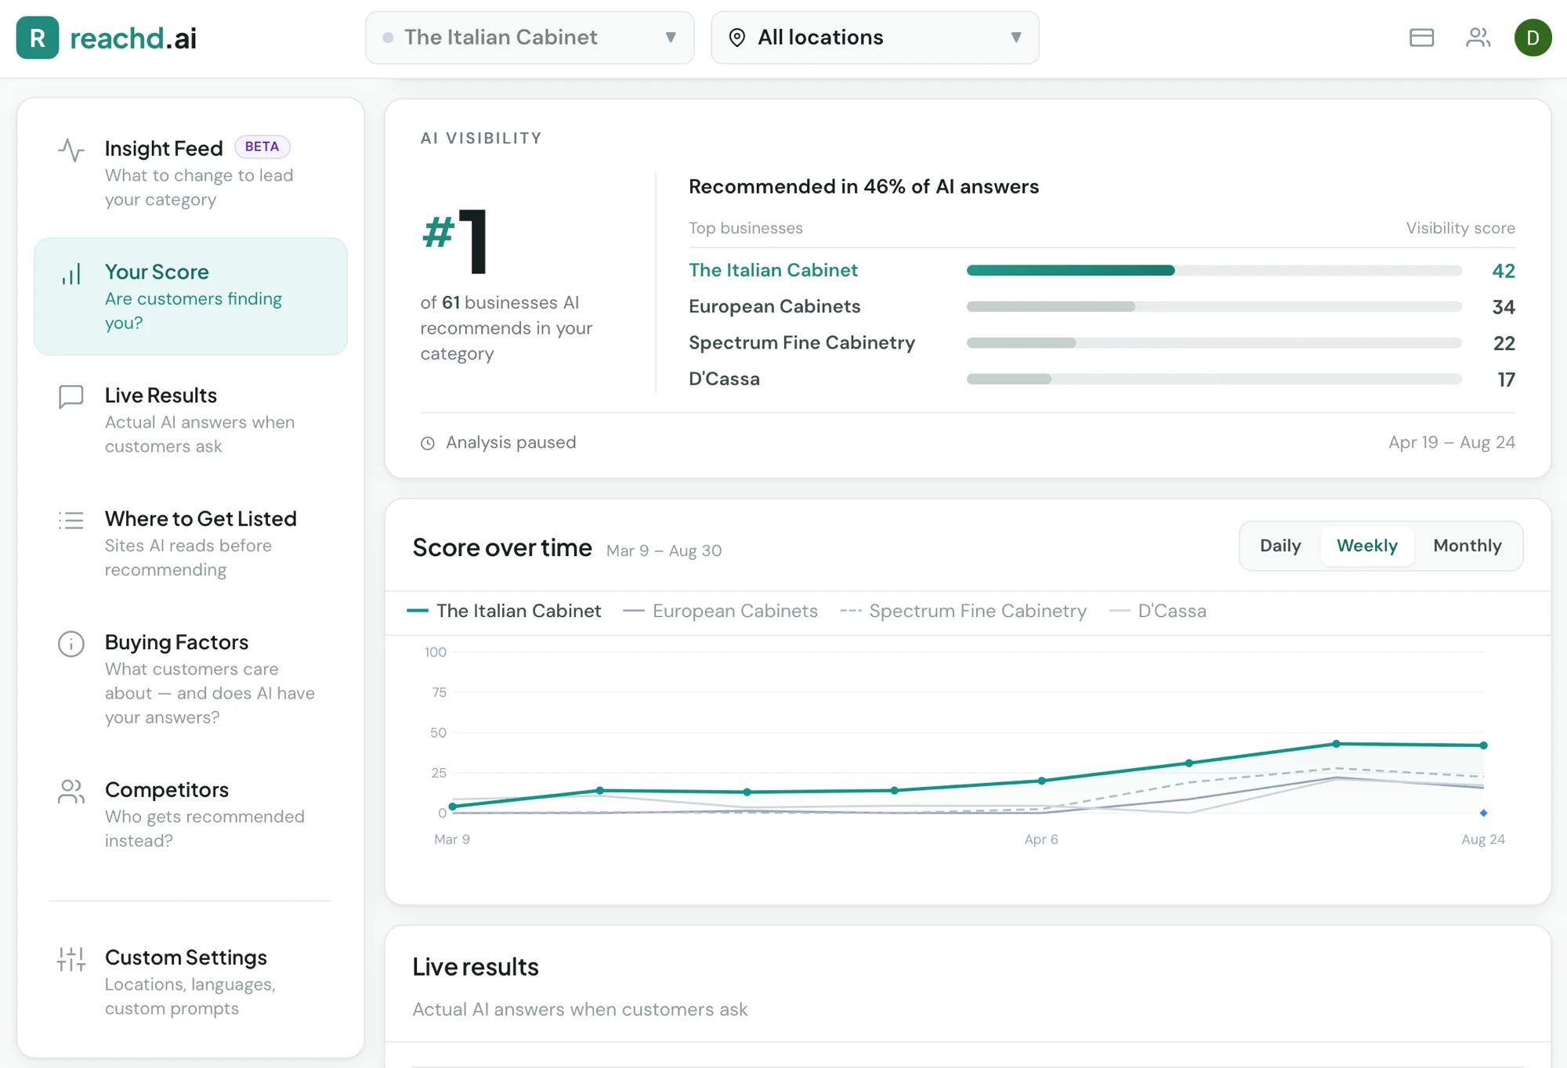Click the Custom Settings sliders icon
1567x1068 pixels.
(71, 959)
